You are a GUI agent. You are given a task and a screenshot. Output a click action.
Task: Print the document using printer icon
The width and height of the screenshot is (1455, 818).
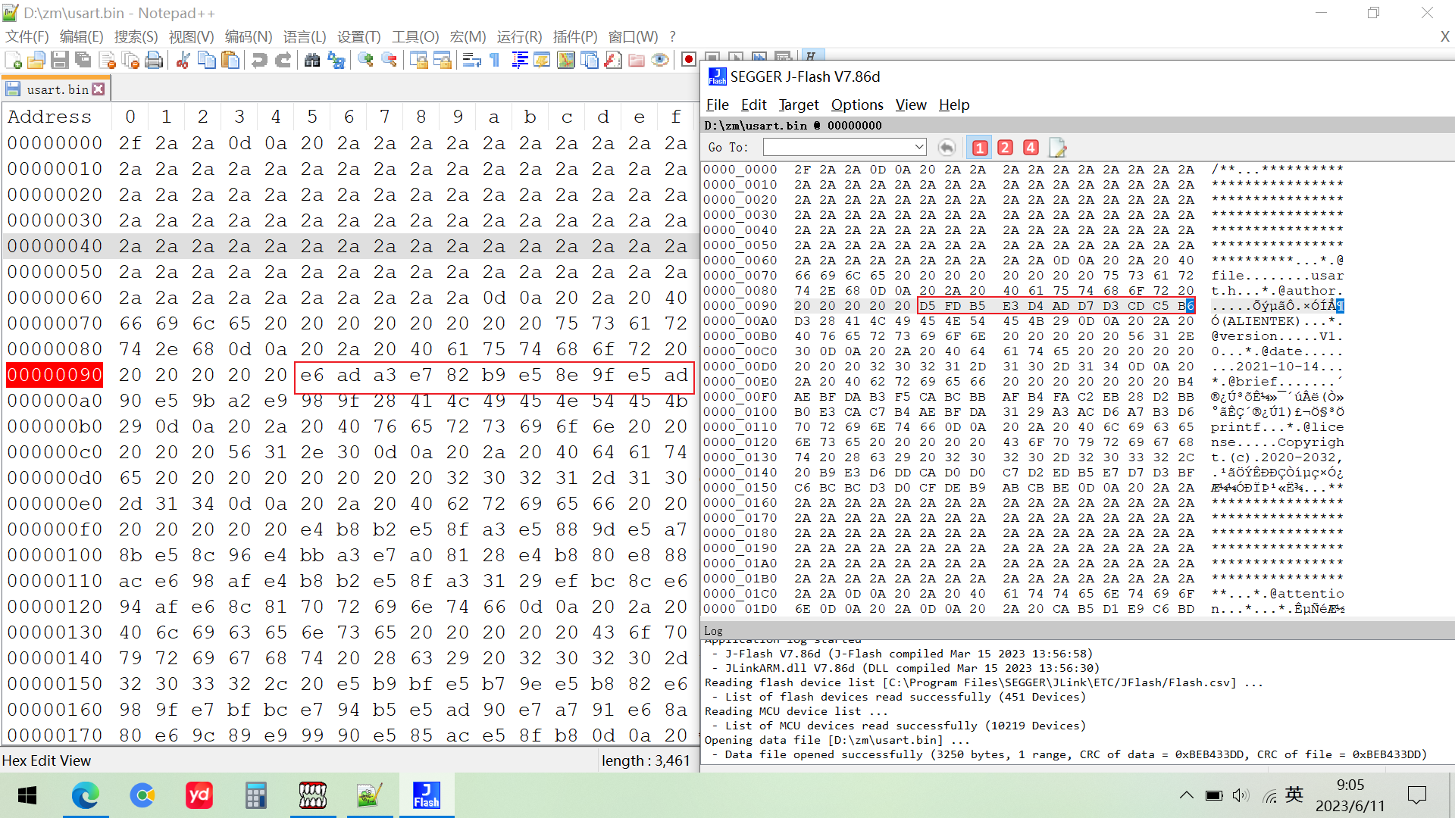[x=154, y=60]
